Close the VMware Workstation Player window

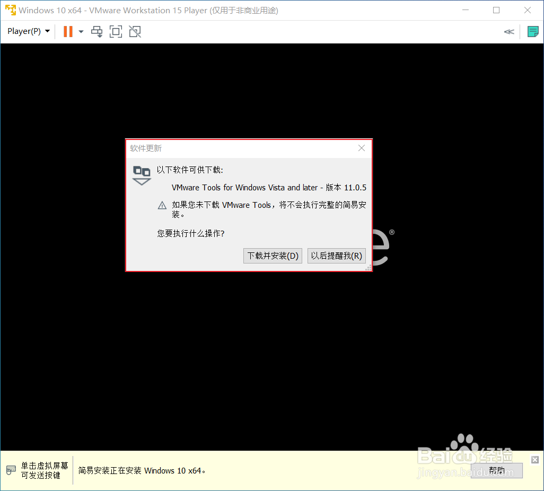coord(528,10)
